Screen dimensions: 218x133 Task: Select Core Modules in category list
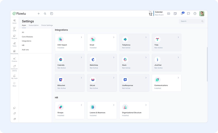click(x=27, y=36)
